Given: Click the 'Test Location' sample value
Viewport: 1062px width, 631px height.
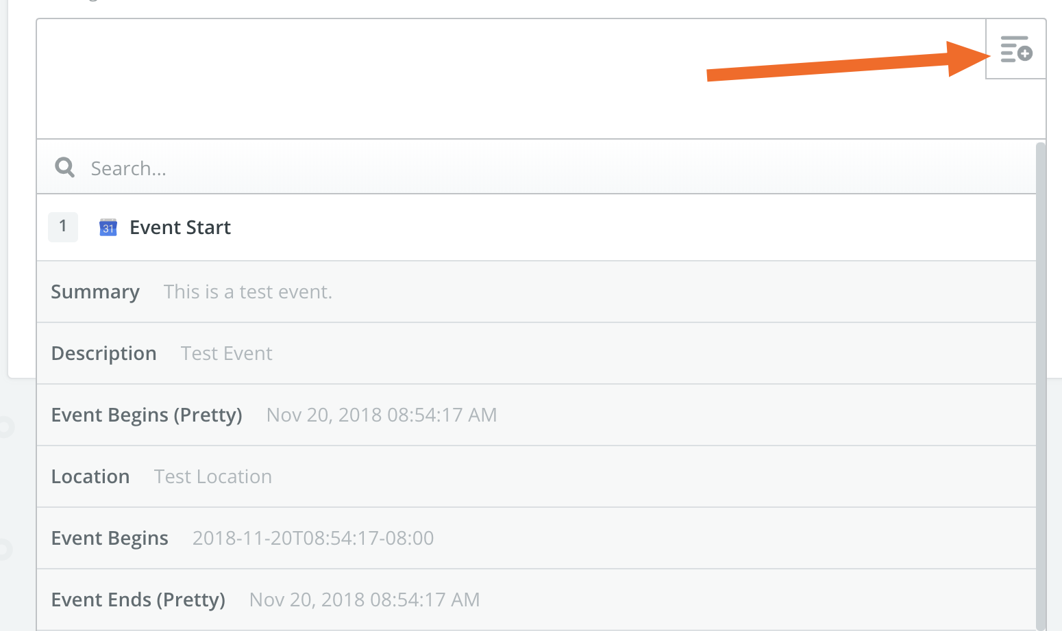Looking at the screenshot, I should coord(213,476).
